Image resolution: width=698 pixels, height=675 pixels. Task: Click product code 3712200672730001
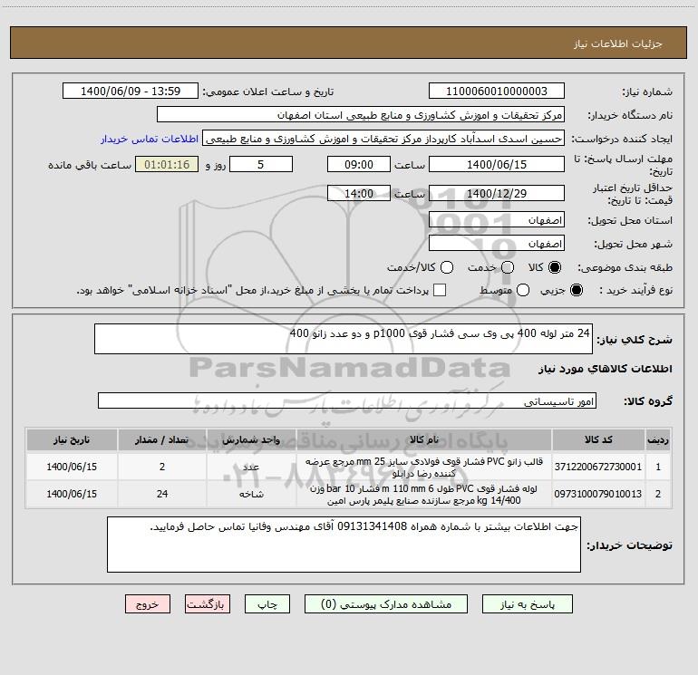598,467
